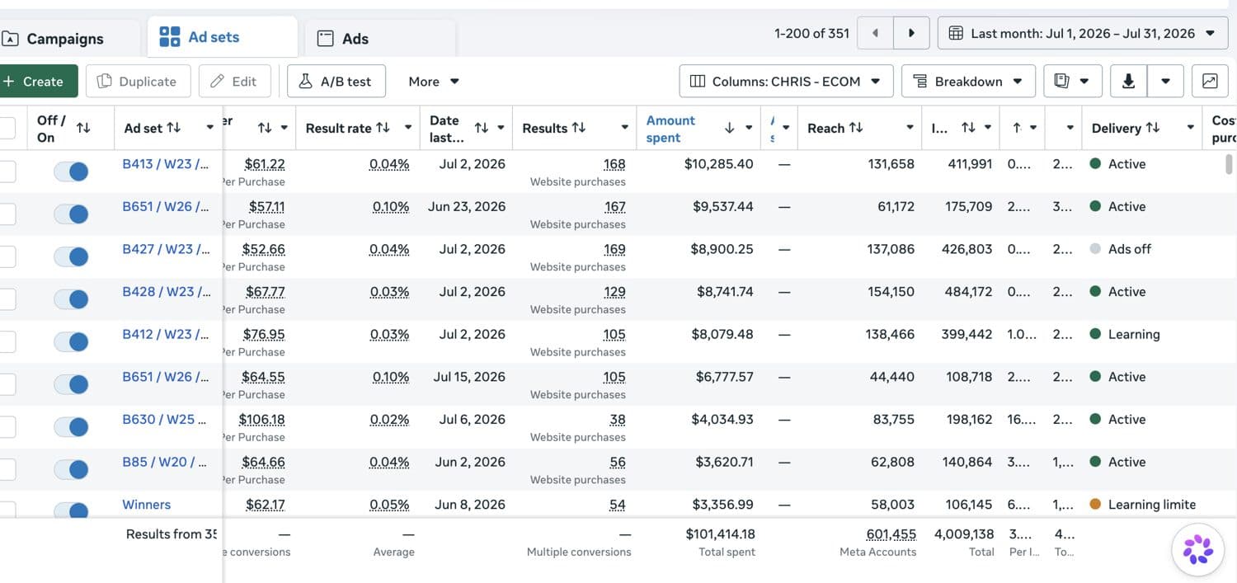Click the Jun 23, 2026 date cell
The height and width of the screenshot is (583, 1237).
click(467, 206)
